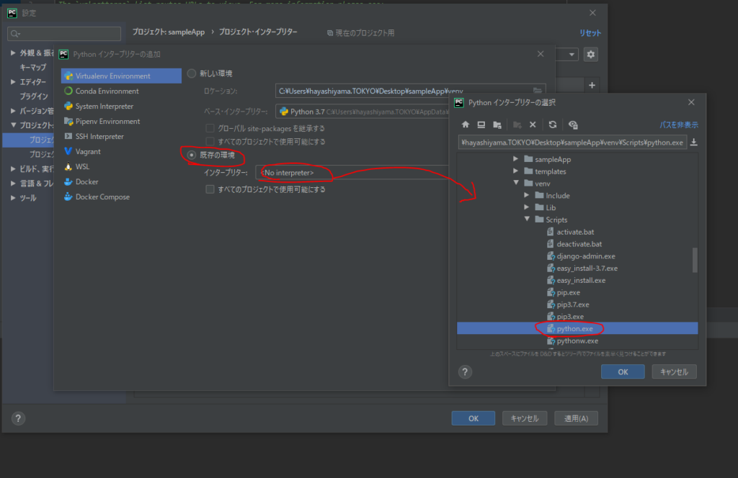Screen dimensions: 738x478
Task: Click the python.exe file icon
Action: click(x=551, y=328)
